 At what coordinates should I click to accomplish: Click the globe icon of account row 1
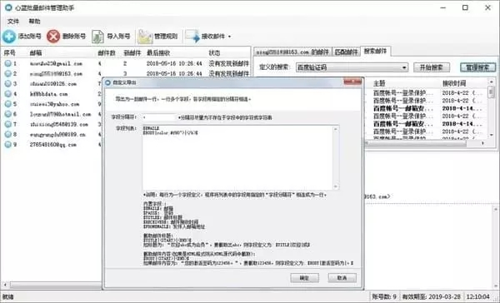pos(7,63)
